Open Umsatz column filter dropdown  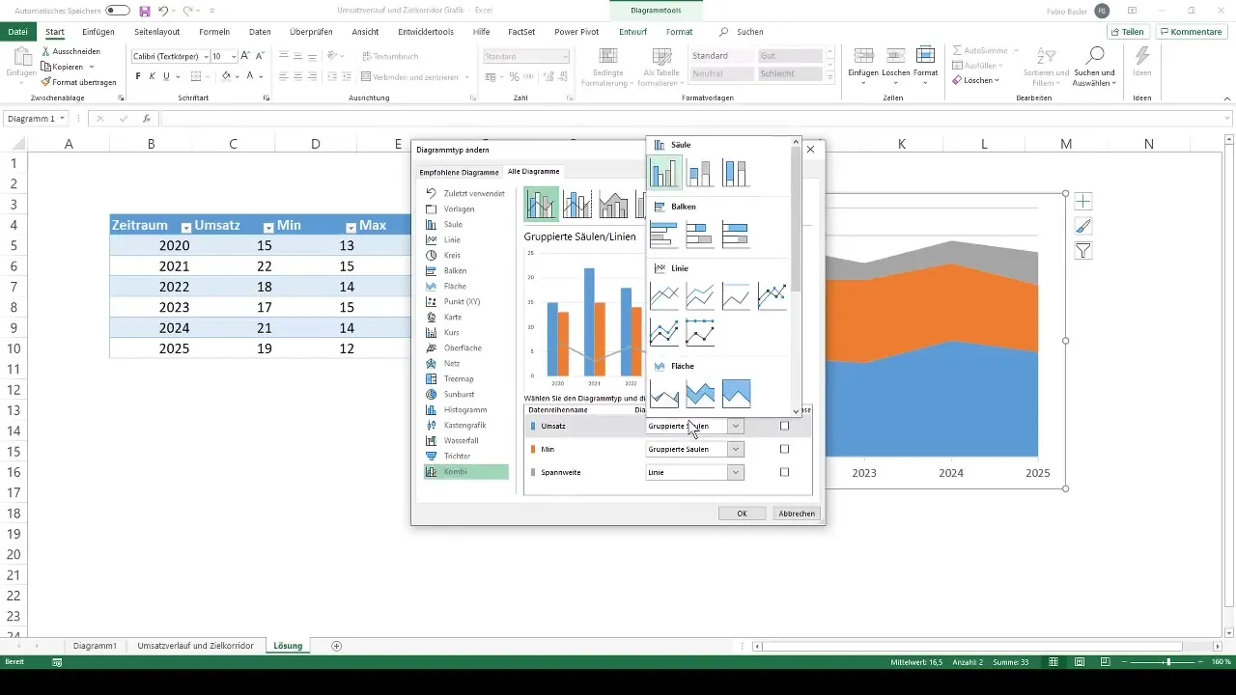point(268,226)
